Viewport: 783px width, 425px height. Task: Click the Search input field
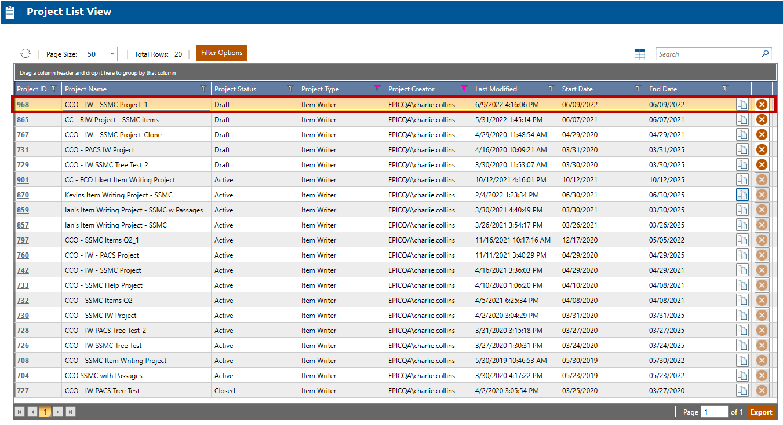(707, 54)
